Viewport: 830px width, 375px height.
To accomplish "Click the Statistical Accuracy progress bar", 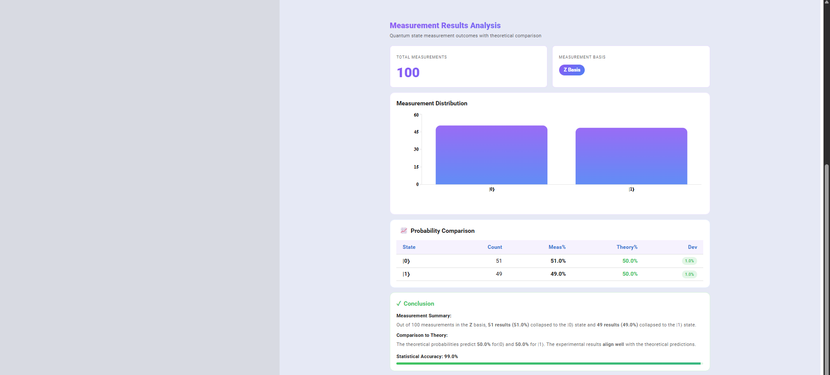I will coord(549,363).
